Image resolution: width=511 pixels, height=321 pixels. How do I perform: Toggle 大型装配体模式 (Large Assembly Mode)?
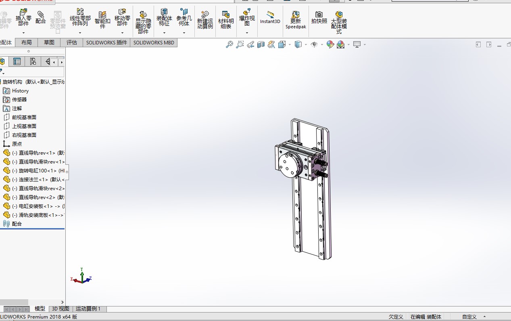point(339,22)
